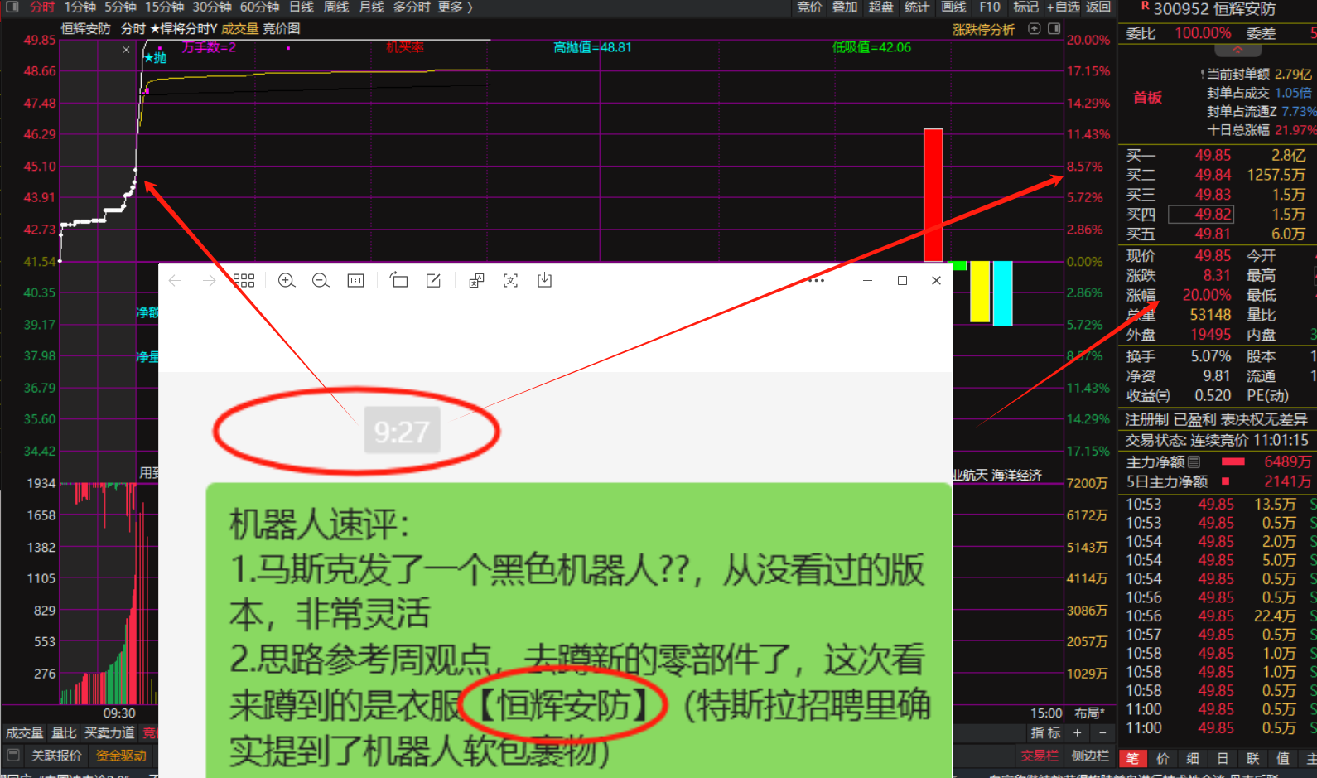Image resolution: width=1317 pixels, height=778 pixels.
Task: Select the 周线 weekly chart tab
Action: [x=336, y=7]
